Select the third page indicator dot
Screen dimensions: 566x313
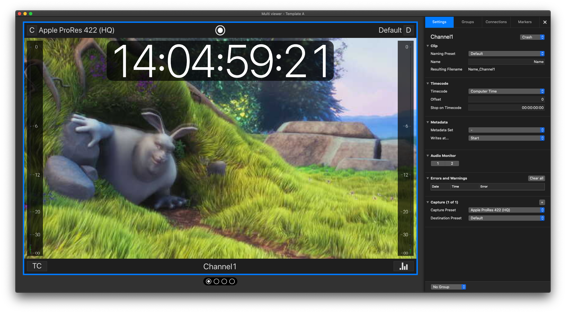[x=224, y=282]
